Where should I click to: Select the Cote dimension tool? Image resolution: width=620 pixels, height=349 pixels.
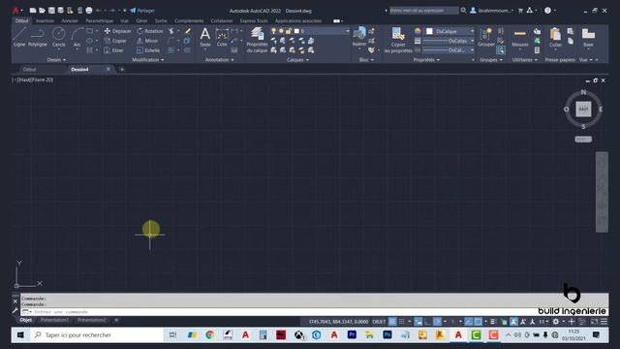pyautogui.click(x=222, y=37)
